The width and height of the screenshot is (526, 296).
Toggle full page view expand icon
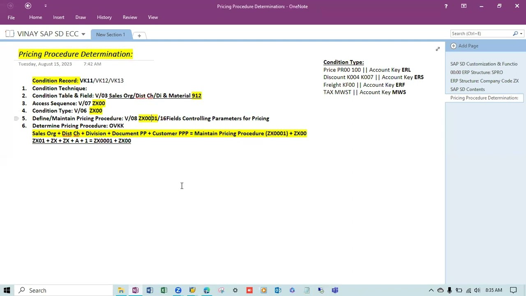(x=438, y=49)
